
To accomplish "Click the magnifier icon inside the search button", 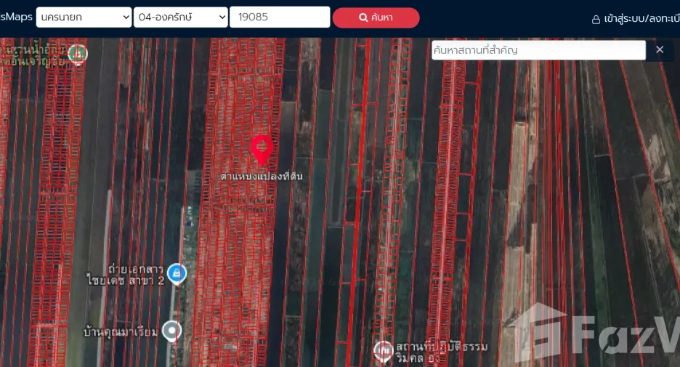I will 363,17.
